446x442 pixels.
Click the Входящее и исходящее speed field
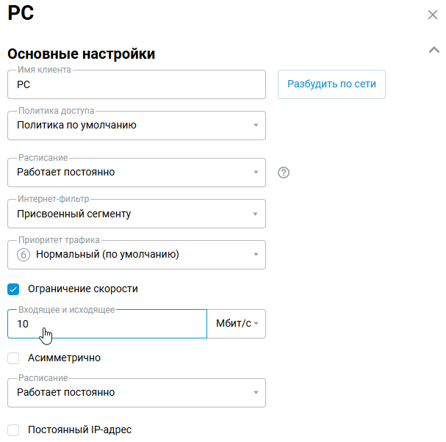[107, 324]
